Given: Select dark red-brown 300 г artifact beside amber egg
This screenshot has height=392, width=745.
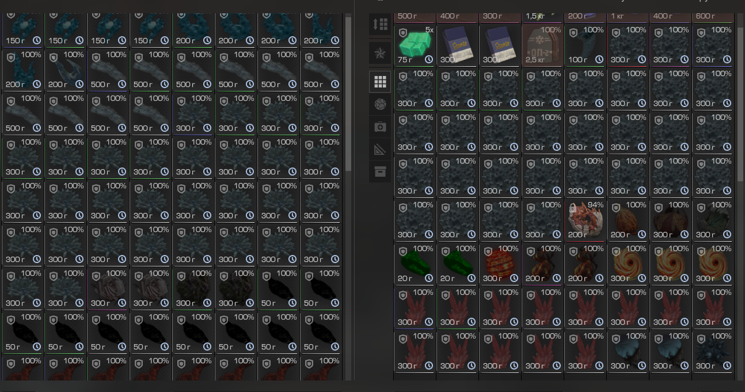Looking at the screenshot, I should click(x=671, y=220).
